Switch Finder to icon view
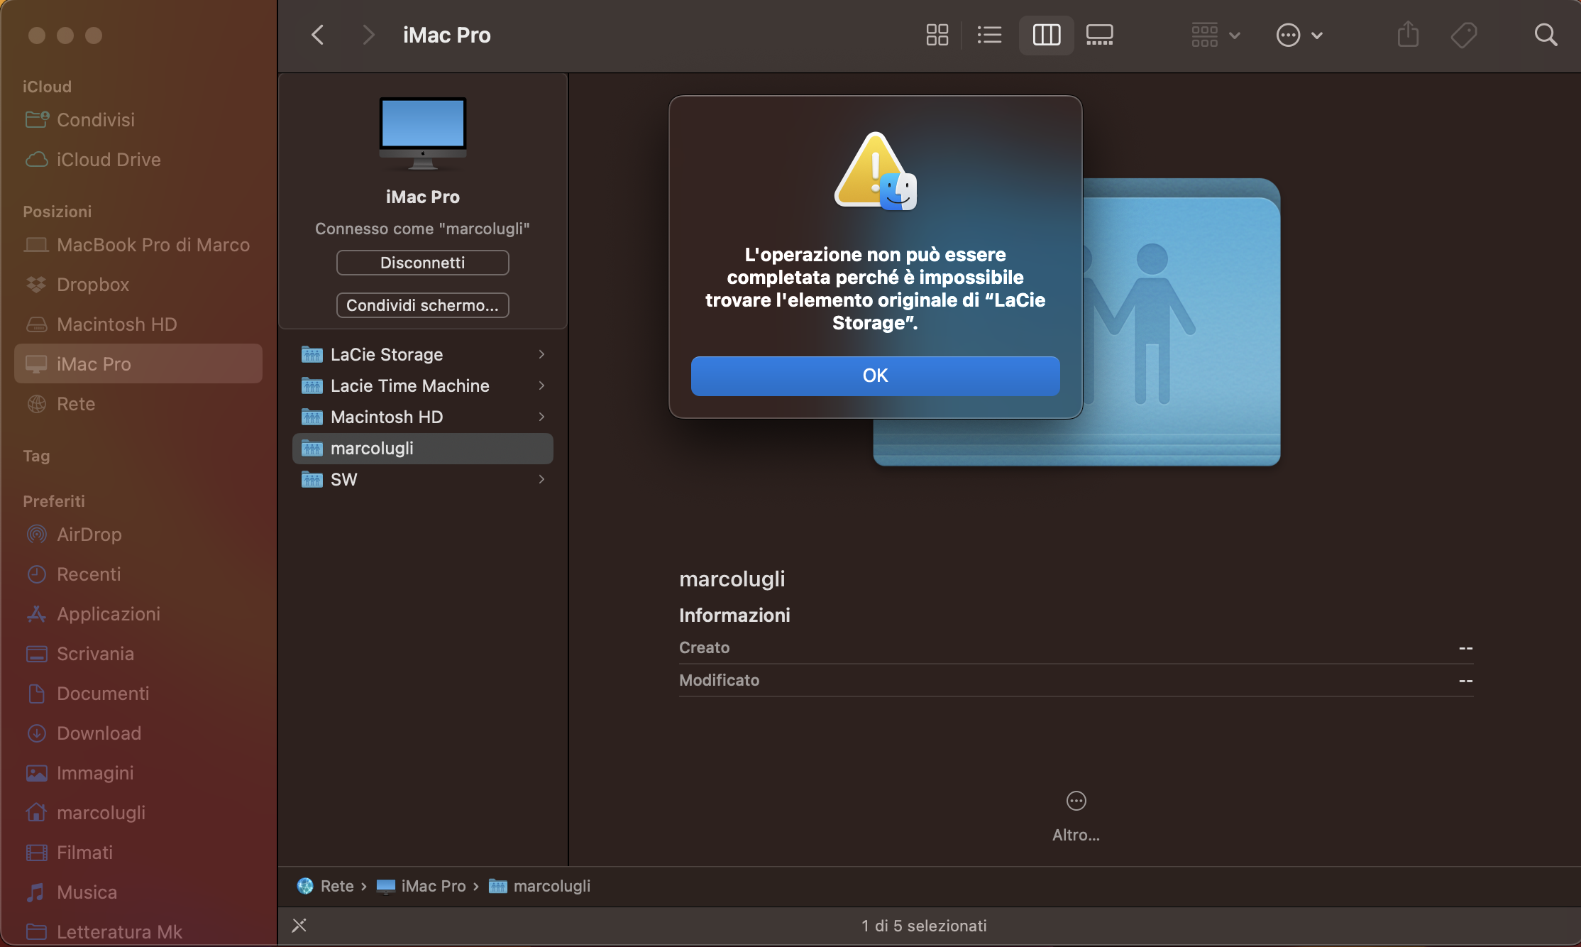The height and width of the screenshot is (947, 1581). click(x=937, y=34)
